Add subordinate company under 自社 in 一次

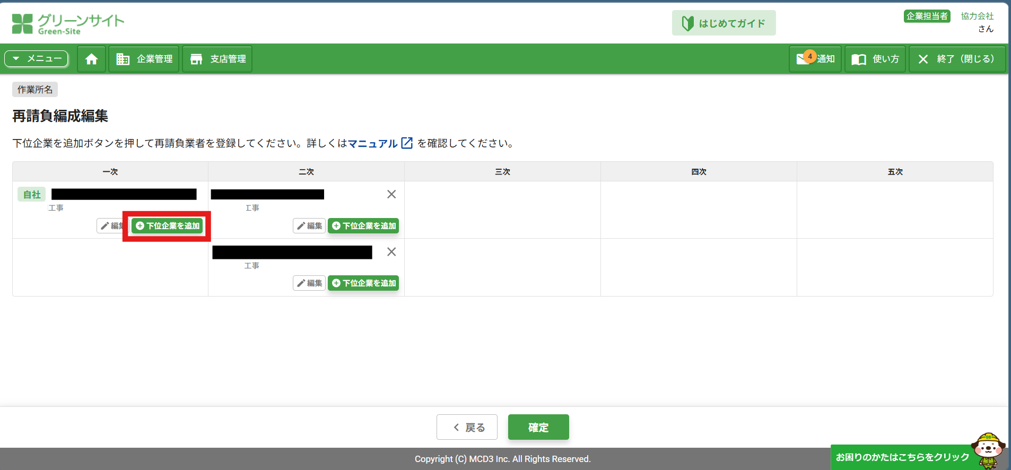(168, 226)
